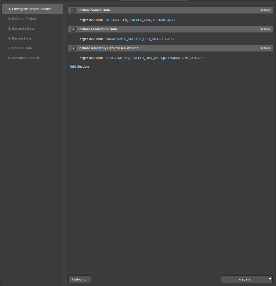Open Details for Include Source Data
Screen dimensions: 276x286
click(x=265, y=10)
